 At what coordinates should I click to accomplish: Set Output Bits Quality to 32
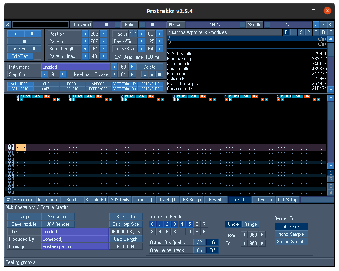pyautogui.click(x=199, y=242)
